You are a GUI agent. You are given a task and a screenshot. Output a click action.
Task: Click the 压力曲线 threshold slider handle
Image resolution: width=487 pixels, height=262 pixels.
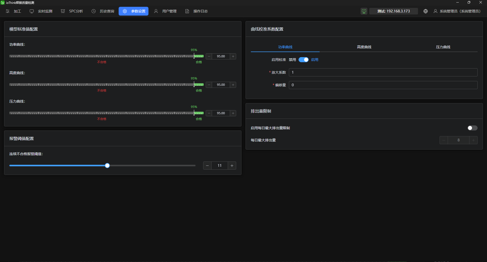click(x=194, y=113)
